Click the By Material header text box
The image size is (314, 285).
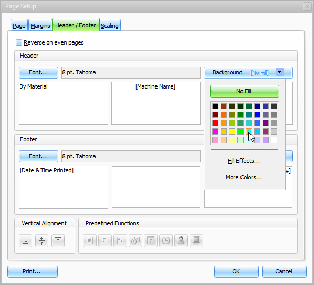(64, 103)
